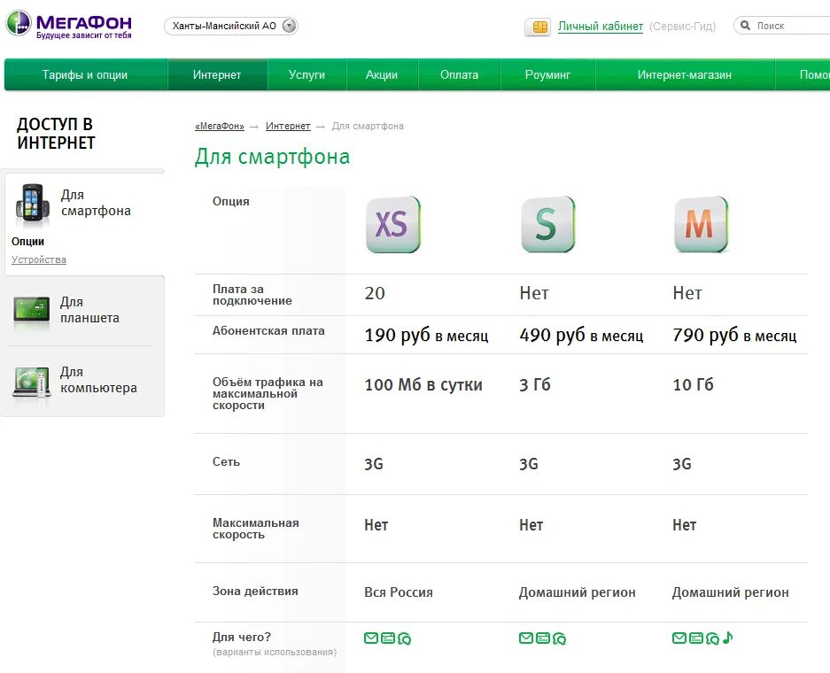Click the M column chat bubbles icon

[x=712, y=638]
